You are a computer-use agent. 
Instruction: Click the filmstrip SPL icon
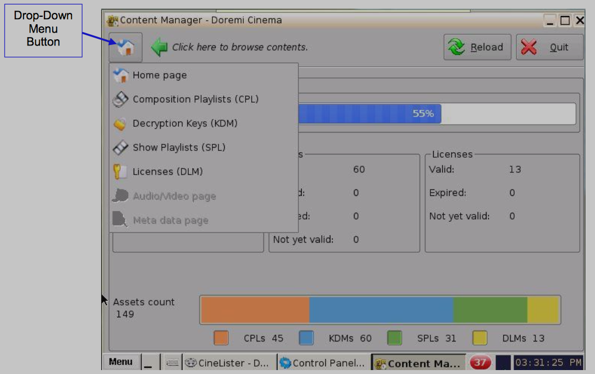coord(120,148)
